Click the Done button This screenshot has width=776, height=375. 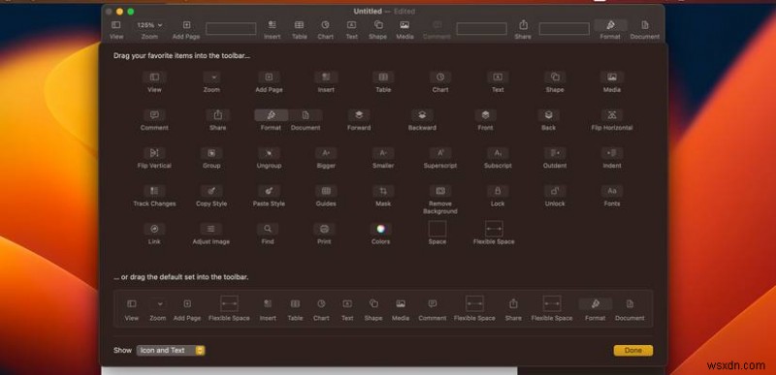pyautogui.click(x=633, y=351)
